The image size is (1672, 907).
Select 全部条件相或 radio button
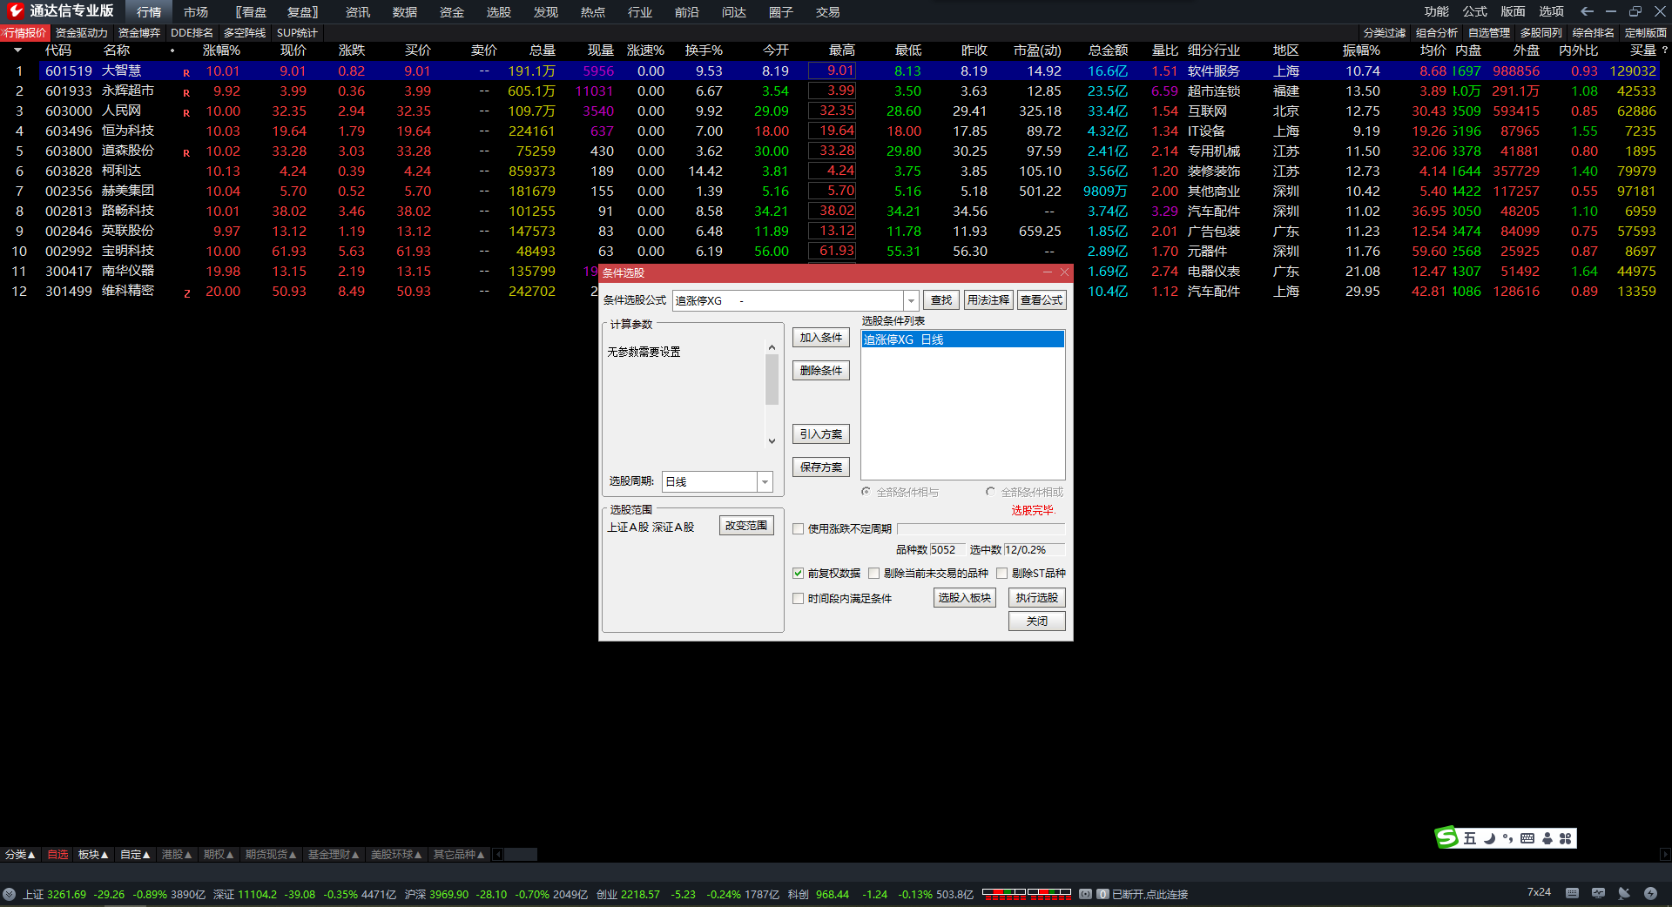[x=990, y=492]
